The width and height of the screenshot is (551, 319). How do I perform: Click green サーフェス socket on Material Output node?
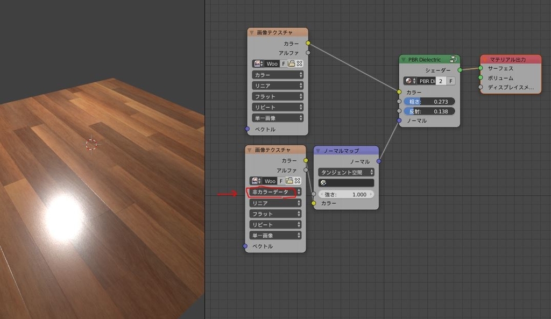481,68
